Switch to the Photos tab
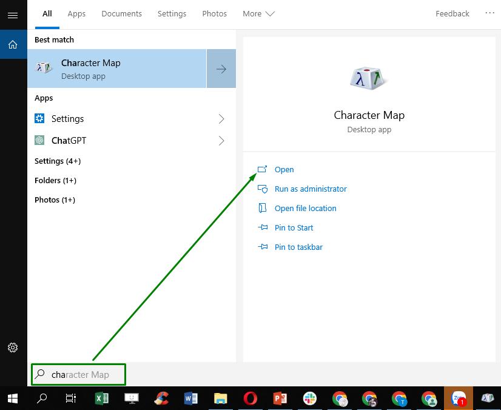 pos(214,14)
